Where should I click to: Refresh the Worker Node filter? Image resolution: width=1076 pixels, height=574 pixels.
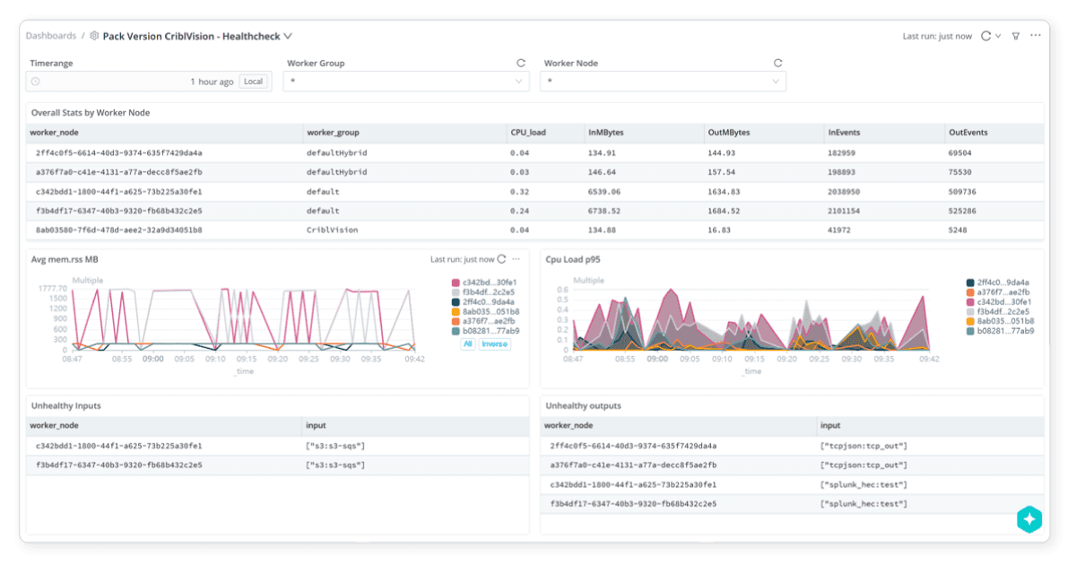click(777, 64)
